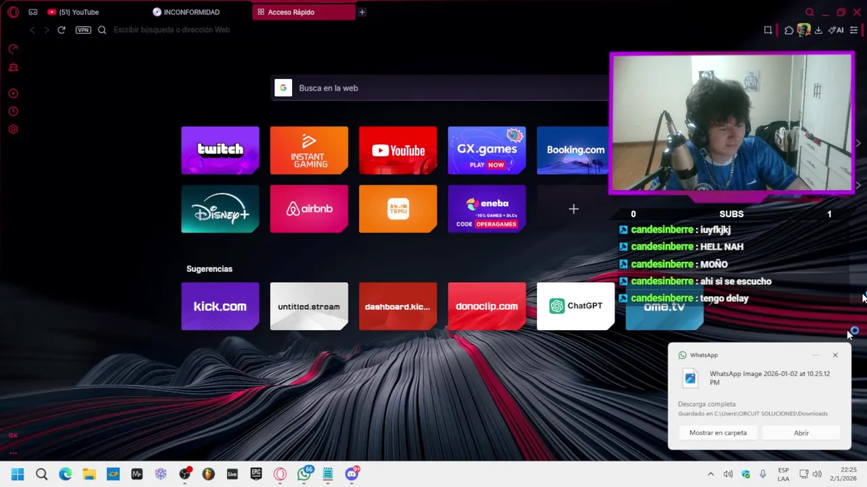Dismiss the WhatsApp notification with X
867x487 pixels.
click(x=835, y=355)
